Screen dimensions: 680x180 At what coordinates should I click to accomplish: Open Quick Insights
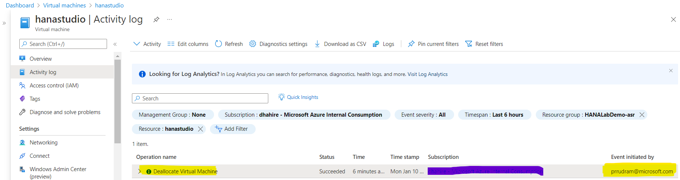[x=298, y=97]
